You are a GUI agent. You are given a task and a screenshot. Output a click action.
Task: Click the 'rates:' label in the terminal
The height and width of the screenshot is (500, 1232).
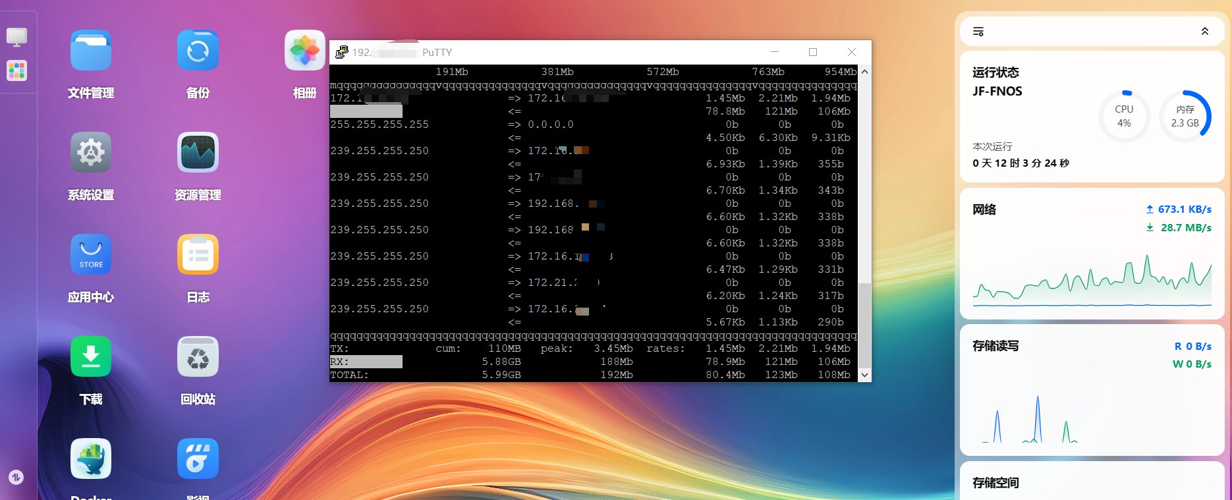(666, 348)
